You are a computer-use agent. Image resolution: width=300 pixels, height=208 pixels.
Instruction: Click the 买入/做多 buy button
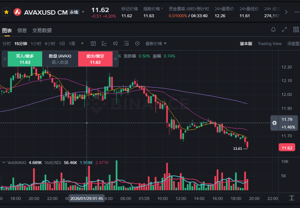pyautogui.click(x=25, y=59)
